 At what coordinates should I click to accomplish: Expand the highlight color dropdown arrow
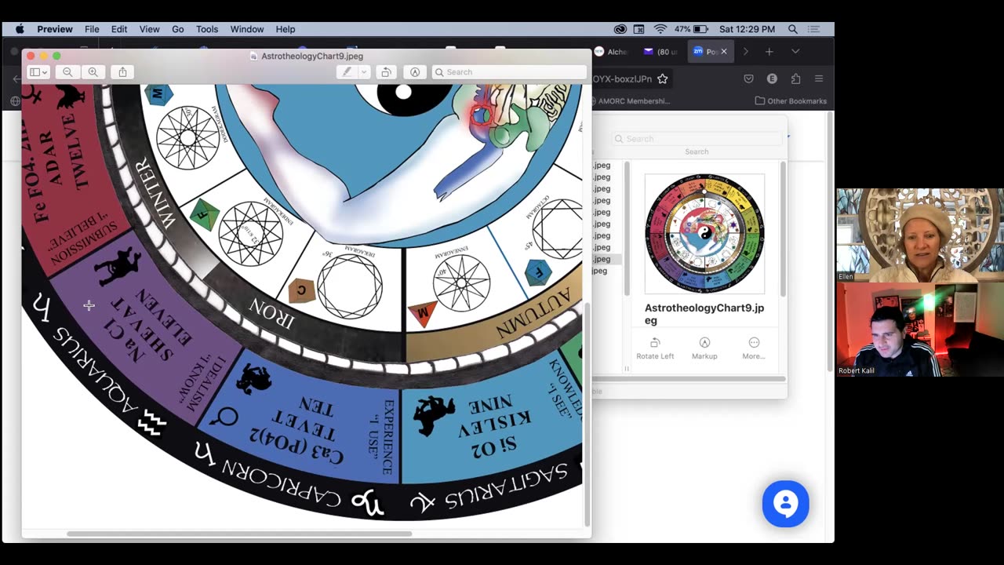364,72
